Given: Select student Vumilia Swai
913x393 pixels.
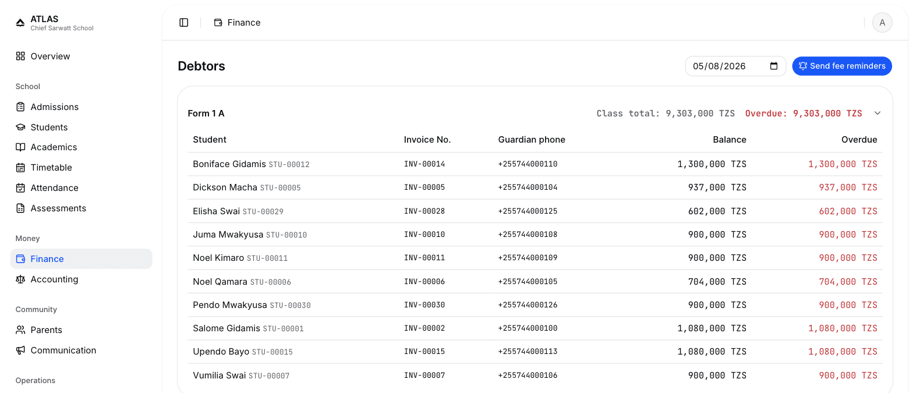Looking at the screenshot, I should point(220,376).
